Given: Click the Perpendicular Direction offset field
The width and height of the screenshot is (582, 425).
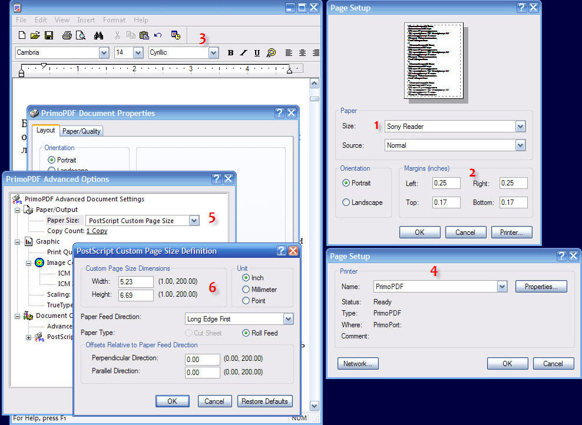Looking at the screenshot, I should [x=203, y=359].
